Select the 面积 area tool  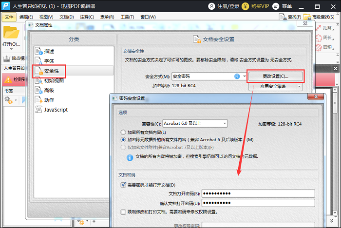[x=324, y=47]
